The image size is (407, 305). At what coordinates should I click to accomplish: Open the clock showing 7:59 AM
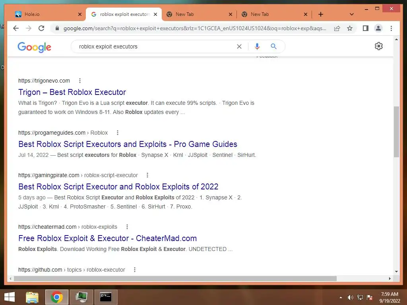390,297
